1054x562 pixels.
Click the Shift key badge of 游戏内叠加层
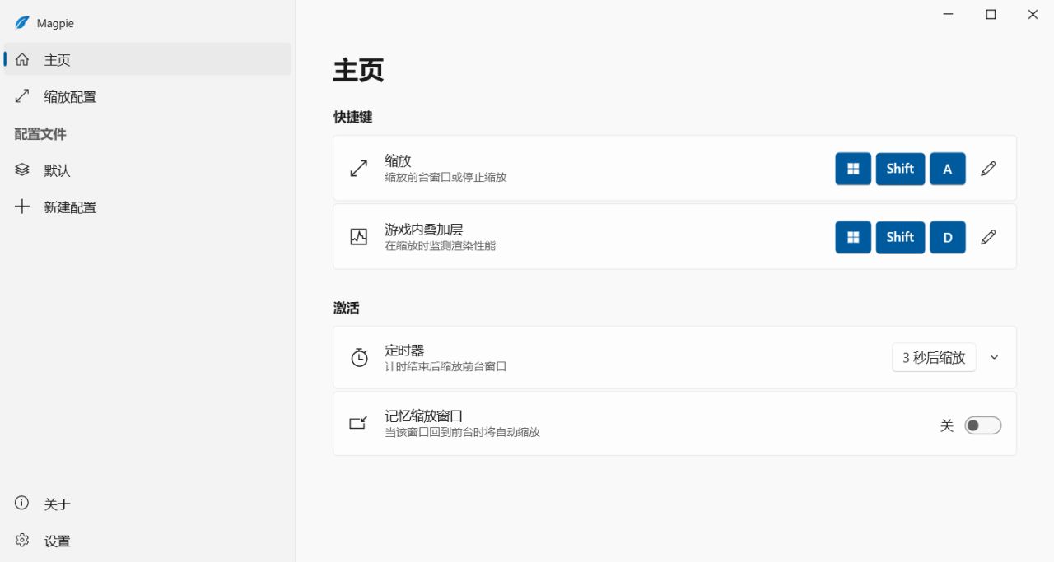click(x=900, y=237)
